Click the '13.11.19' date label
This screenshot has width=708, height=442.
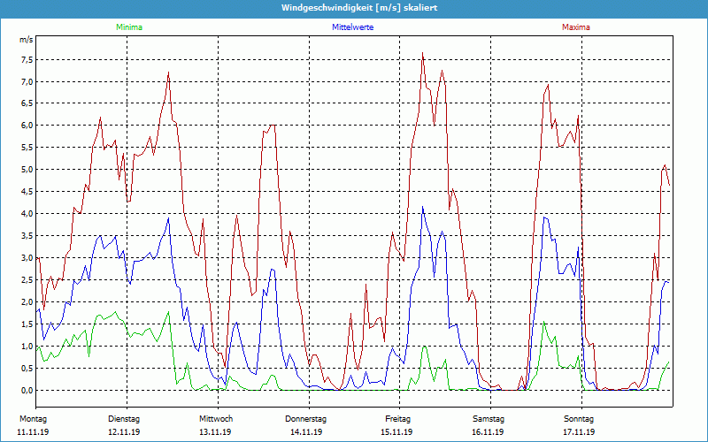pos(215,432)
